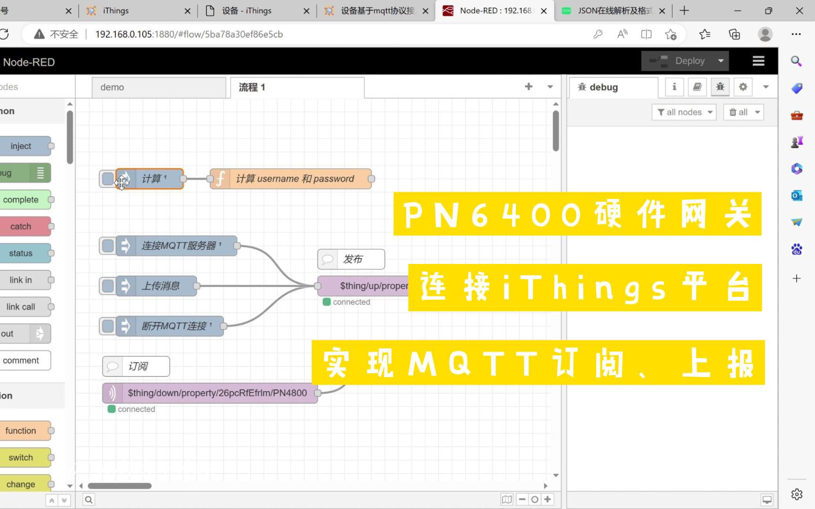Select the $thing/up/property mqtt out node

tap(363, 286)
